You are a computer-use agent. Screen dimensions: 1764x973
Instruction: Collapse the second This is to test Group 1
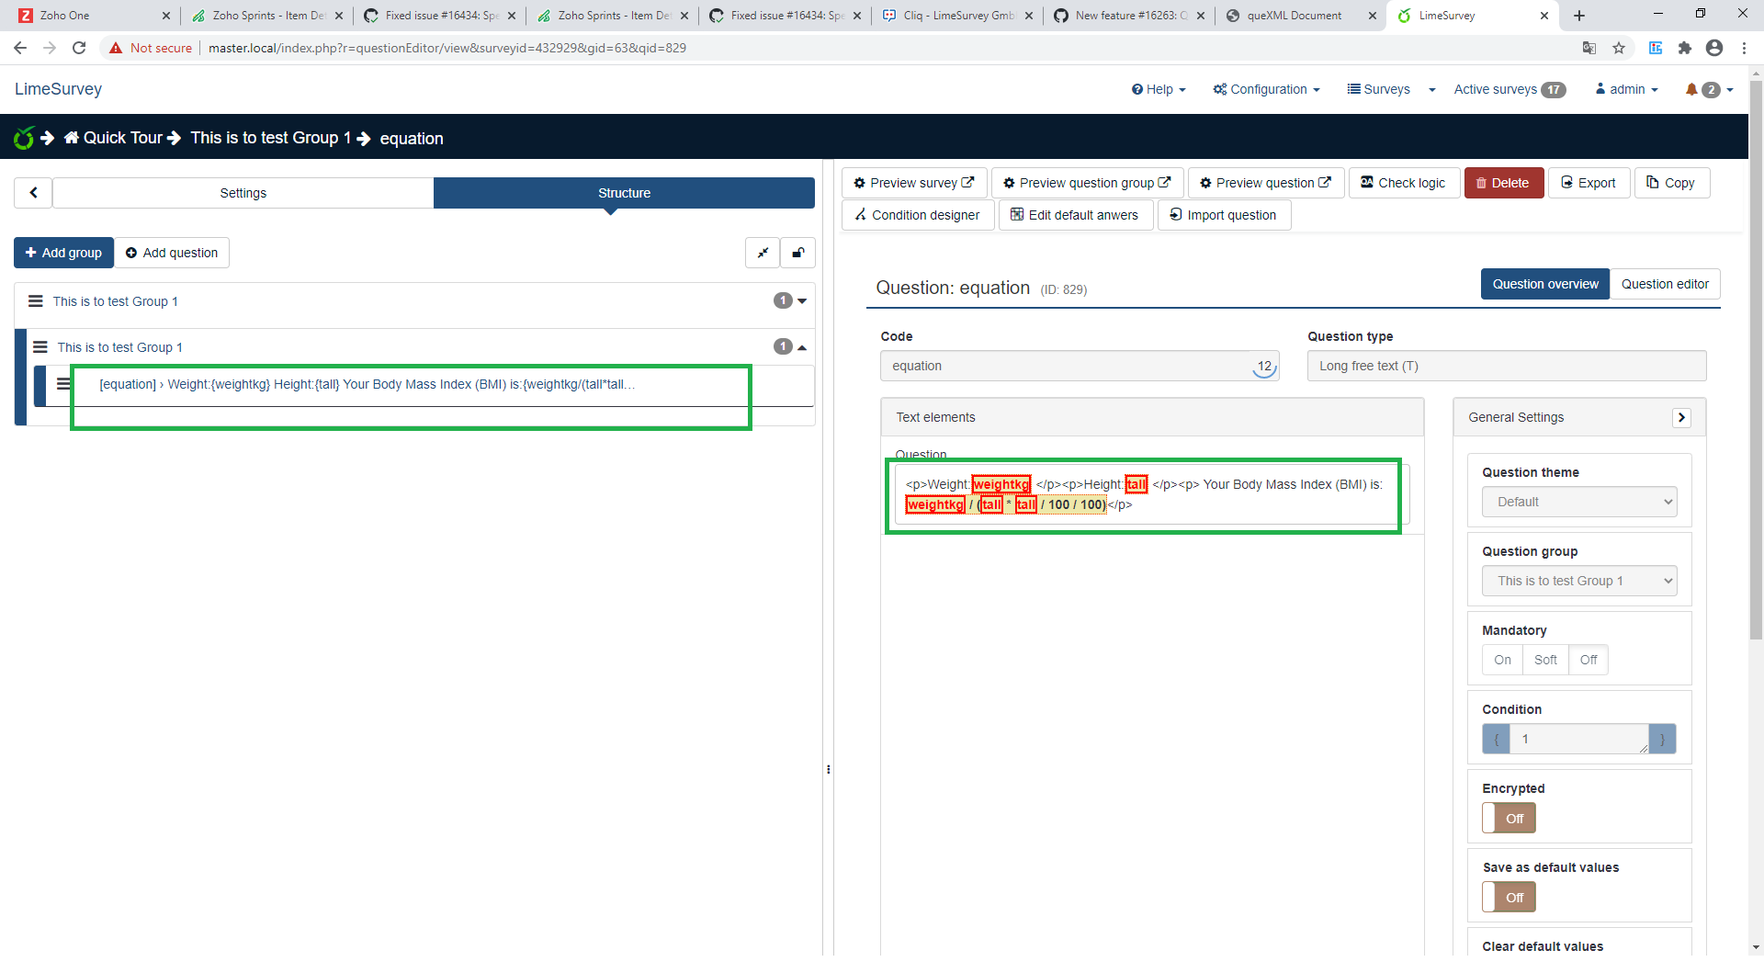[802, 347]
